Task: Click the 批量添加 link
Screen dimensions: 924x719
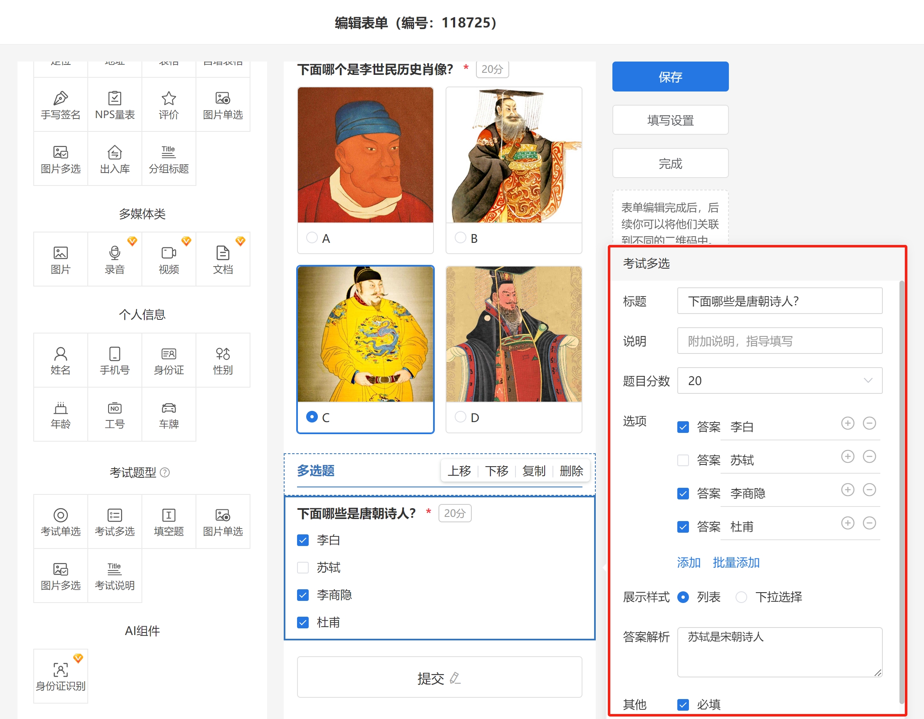Action: click(x=736, y=563)
